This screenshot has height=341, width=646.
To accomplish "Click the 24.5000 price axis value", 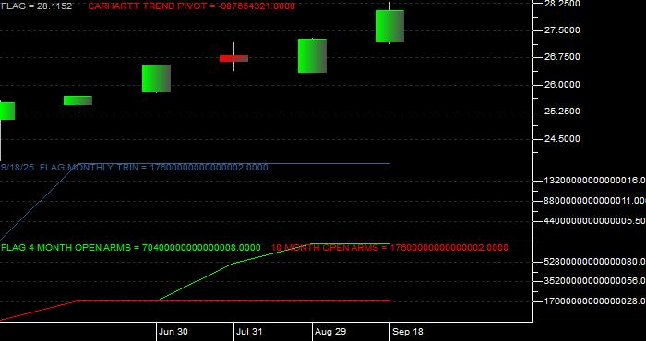I will pos(563,139).
